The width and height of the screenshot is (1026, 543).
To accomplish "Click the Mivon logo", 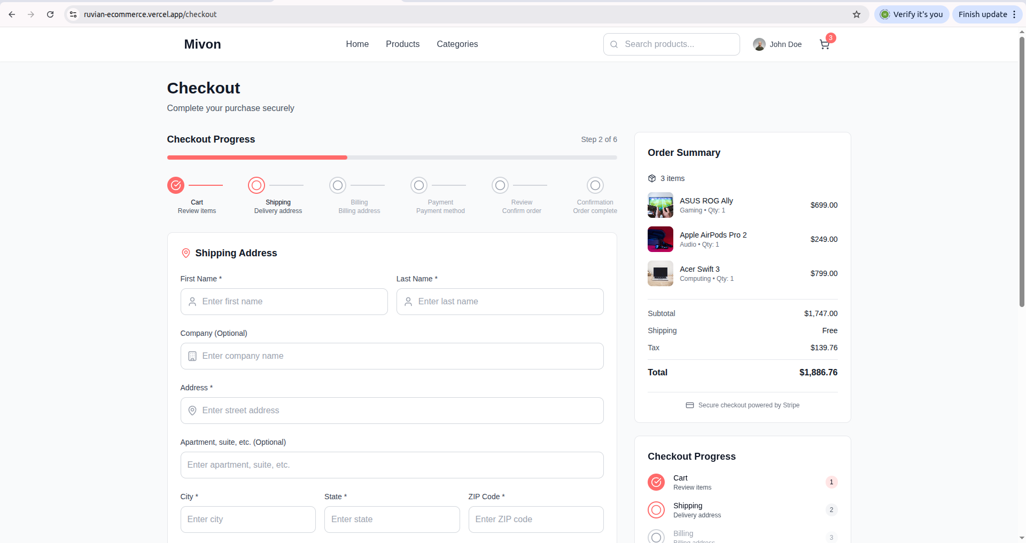I will [203, 44].
